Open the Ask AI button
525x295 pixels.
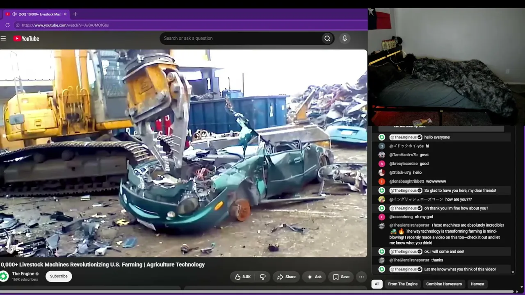click(x=314, y=277)
